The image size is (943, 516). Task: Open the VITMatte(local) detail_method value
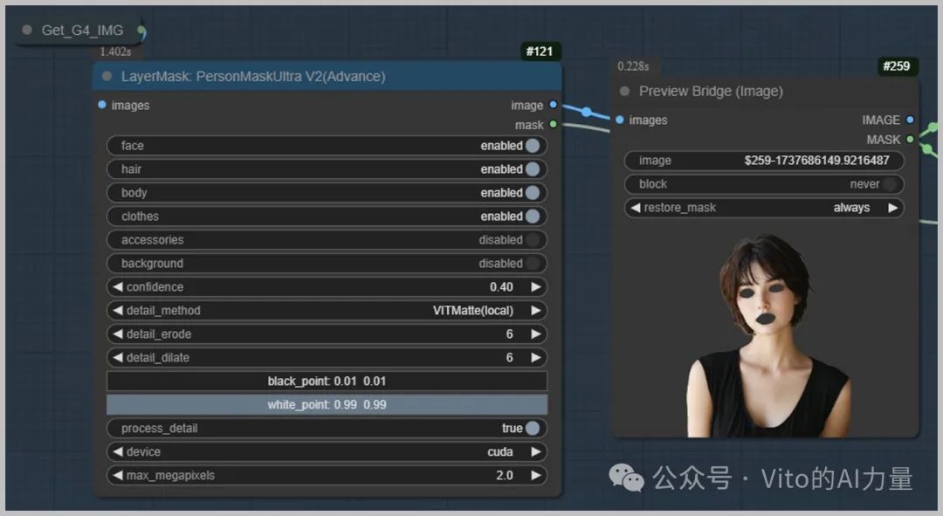pos(472,310)
